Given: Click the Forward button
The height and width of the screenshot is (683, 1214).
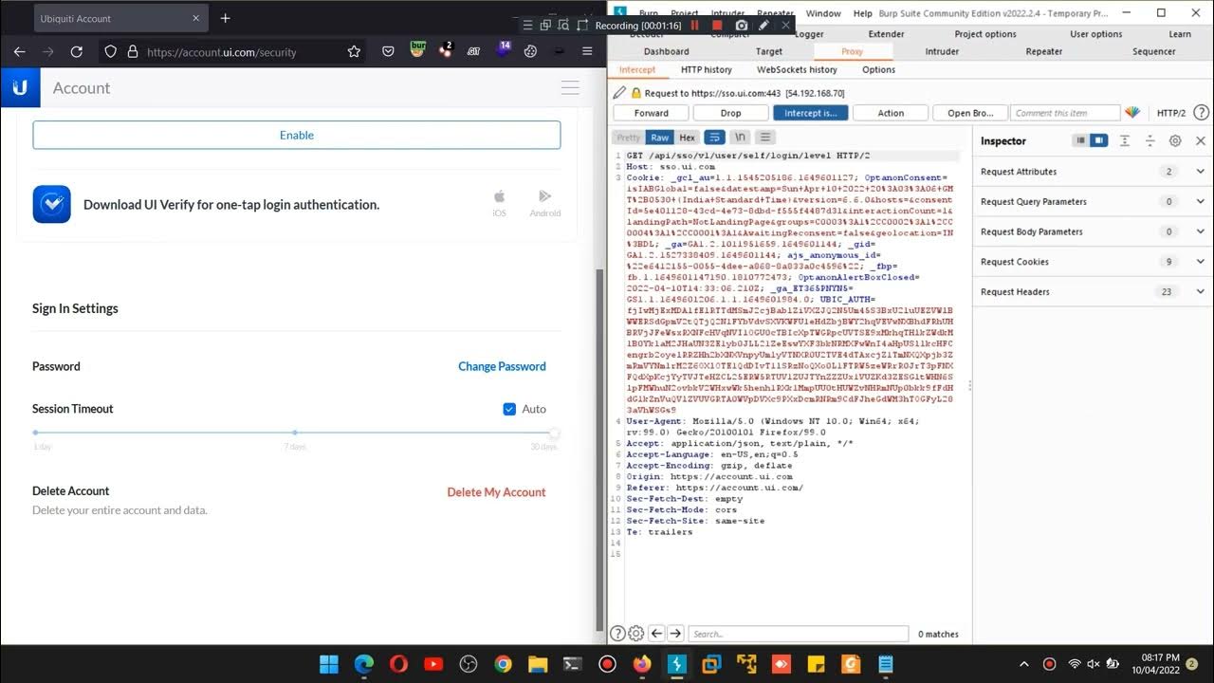Looking at the screenshot, I should click(651, 113).
